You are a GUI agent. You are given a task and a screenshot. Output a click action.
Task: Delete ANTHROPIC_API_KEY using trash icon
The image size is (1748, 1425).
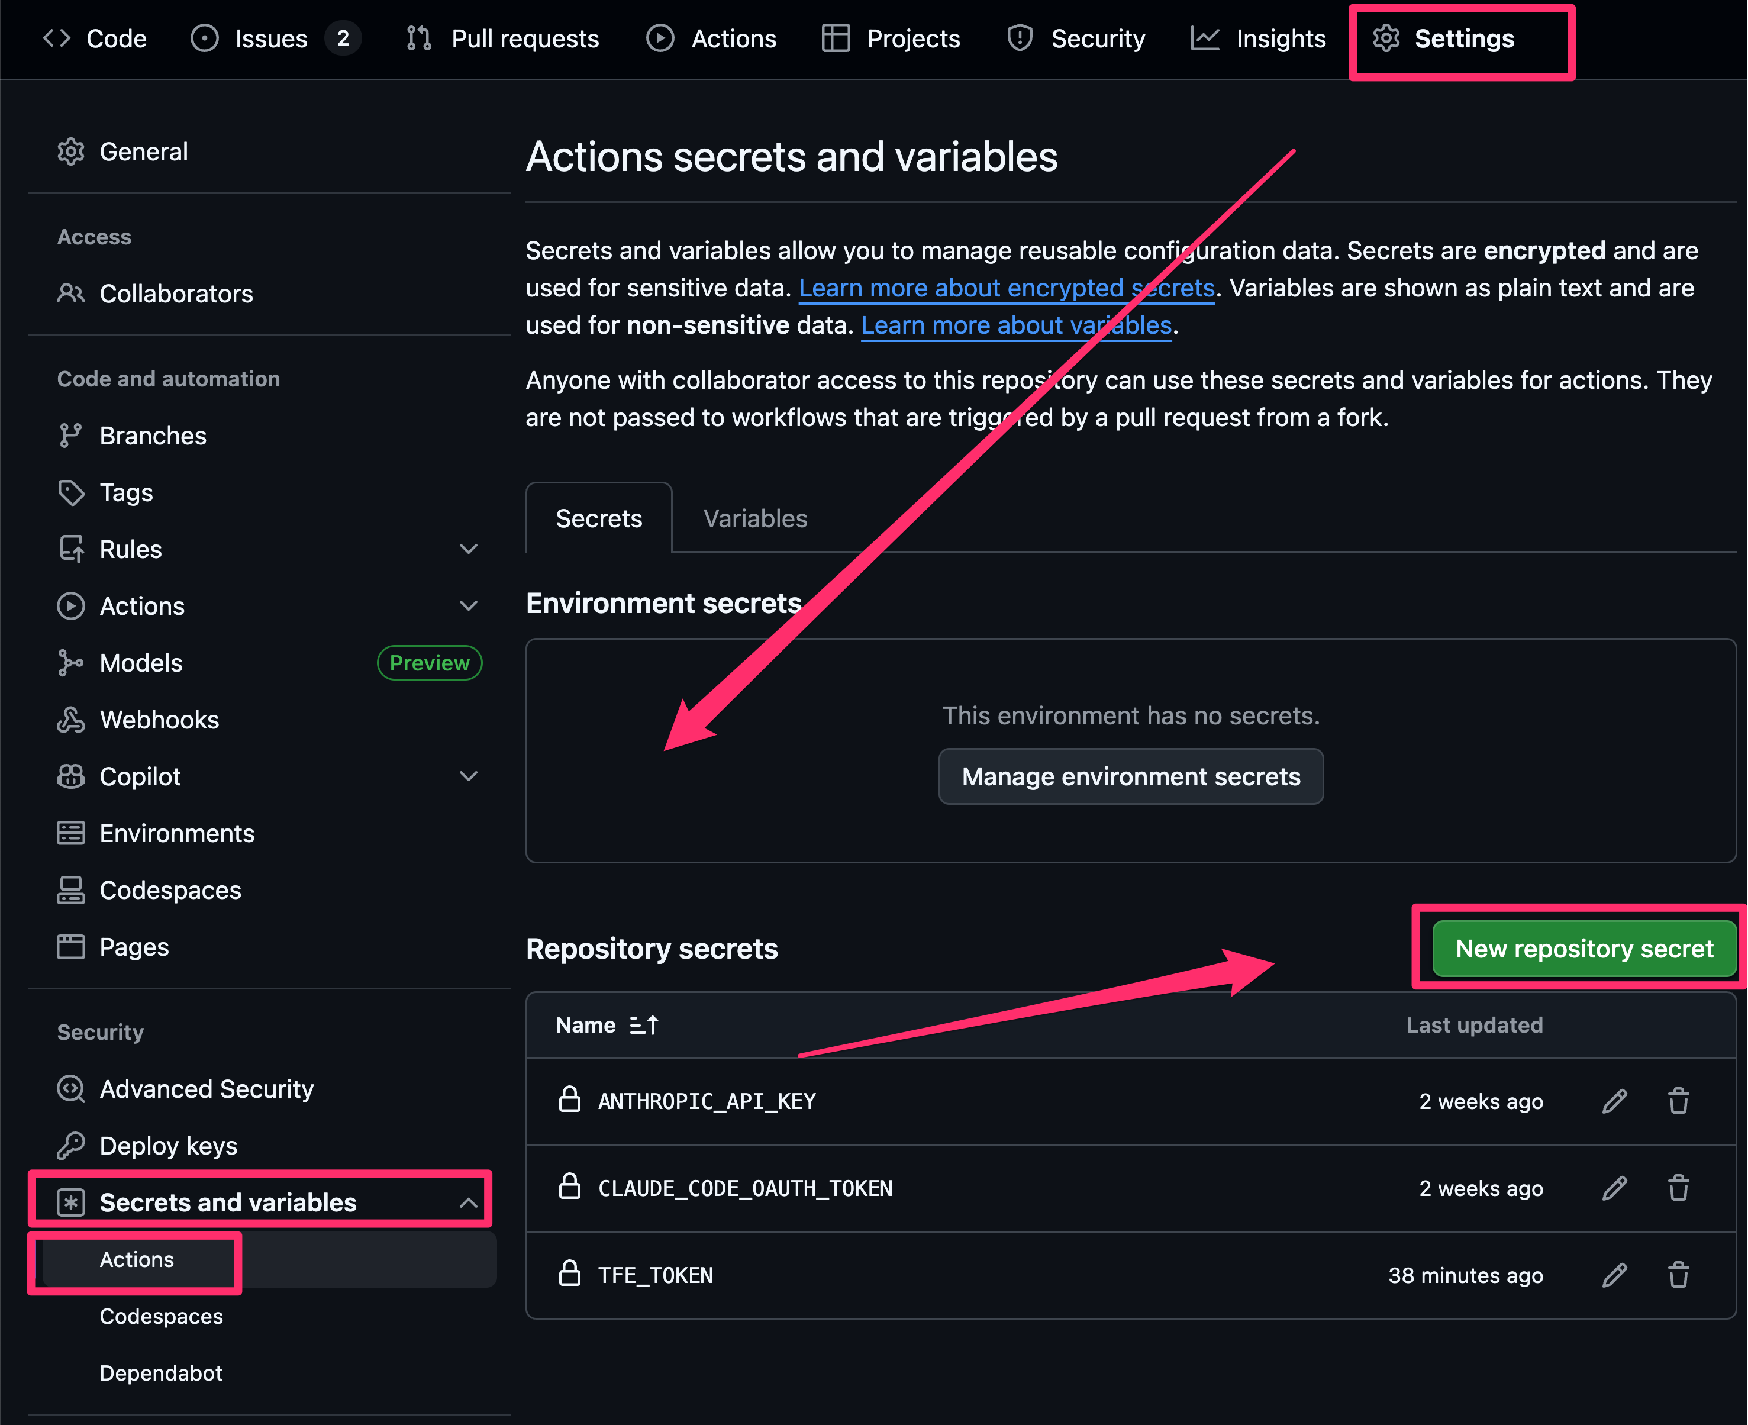1678,1101
